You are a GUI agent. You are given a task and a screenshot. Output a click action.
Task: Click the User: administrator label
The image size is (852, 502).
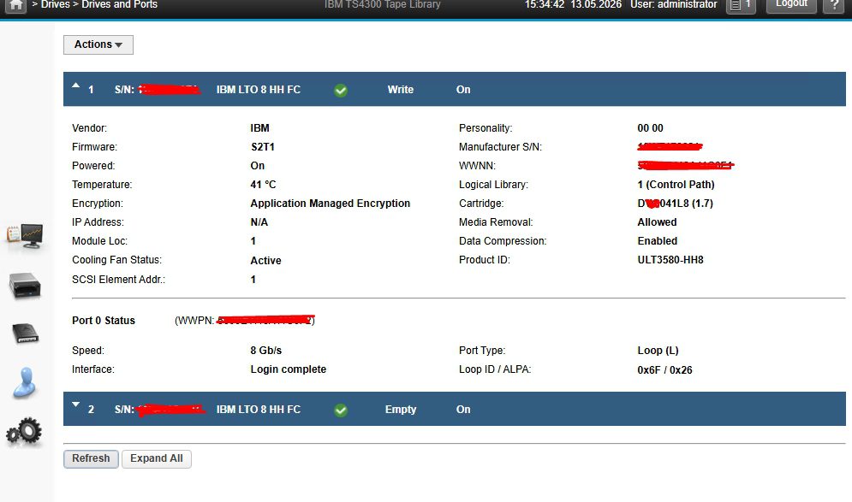point(674,4)
